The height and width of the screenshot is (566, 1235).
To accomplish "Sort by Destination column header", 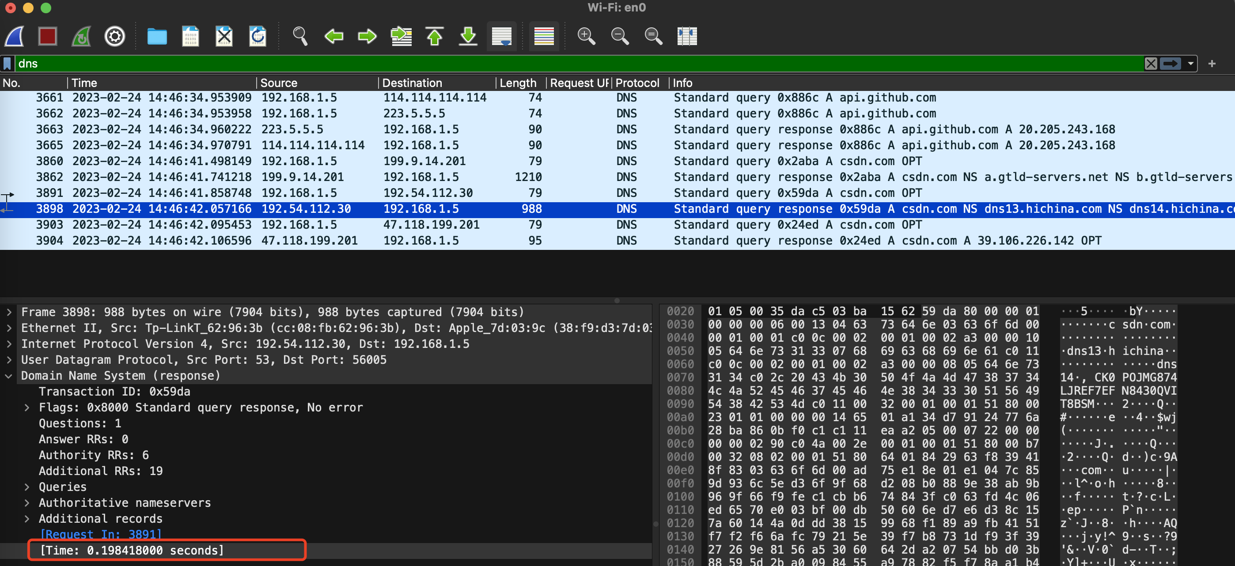I will tap(437, 83).
